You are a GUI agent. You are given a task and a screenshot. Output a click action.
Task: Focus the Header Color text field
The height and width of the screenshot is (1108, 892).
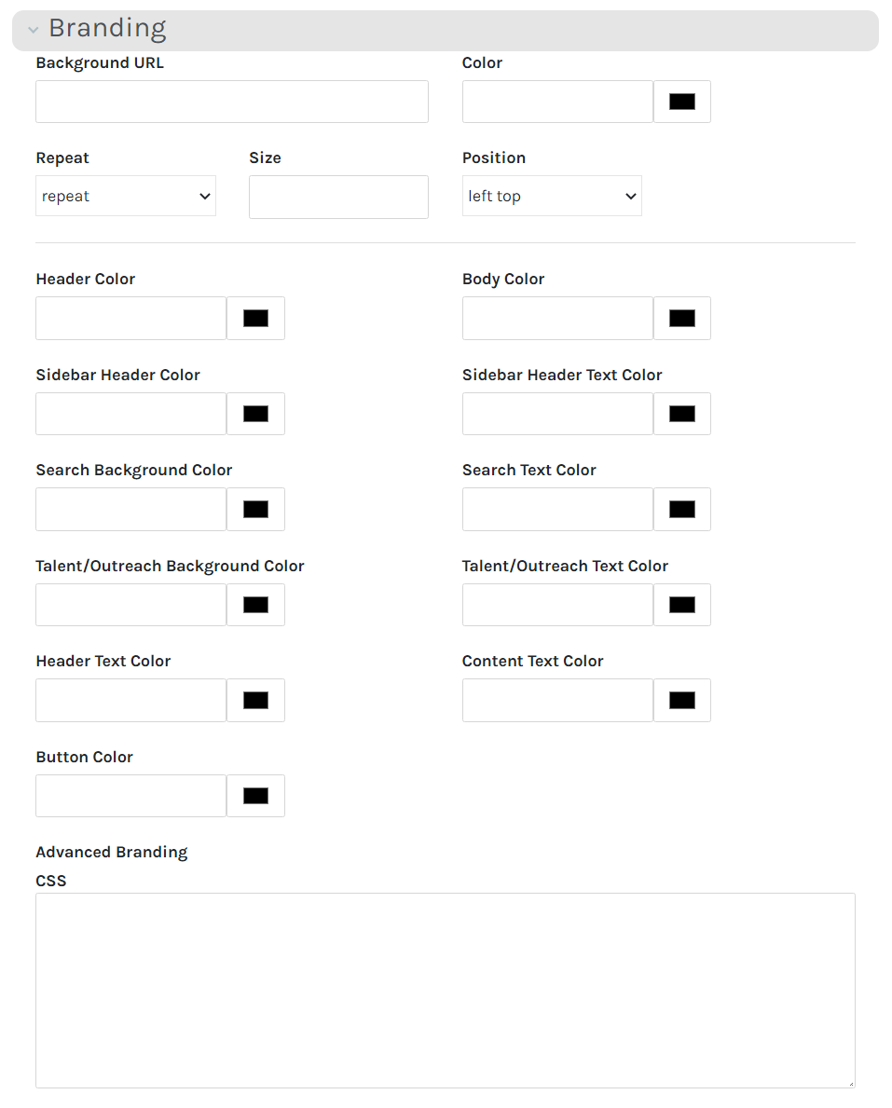tap(131, 319)
